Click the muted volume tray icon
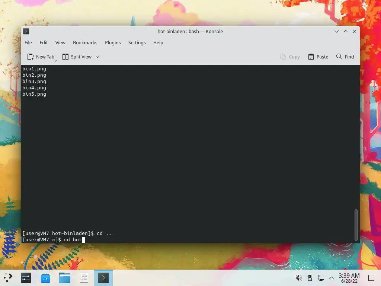Screen dimensions: 381x286 299,278
